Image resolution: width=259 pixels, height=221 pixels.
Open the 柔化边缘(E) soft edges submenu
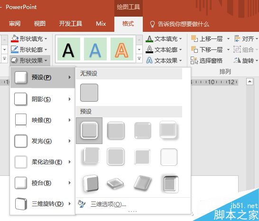point(43,162)
